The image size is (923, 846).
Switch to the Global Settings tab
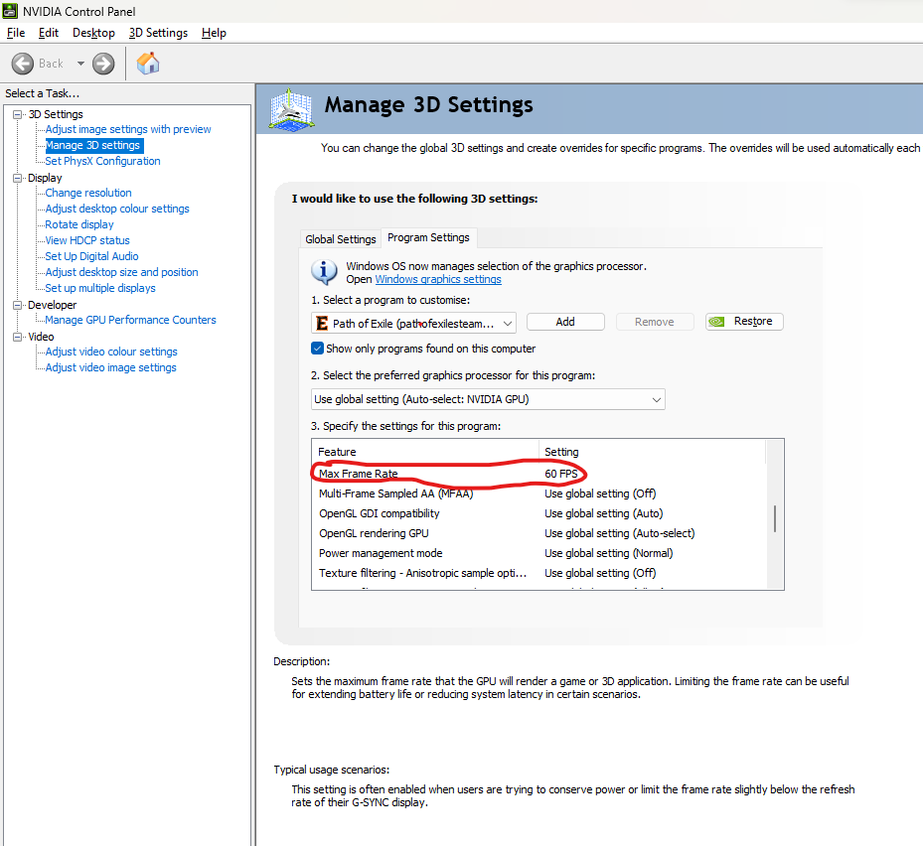pos(340,239)
